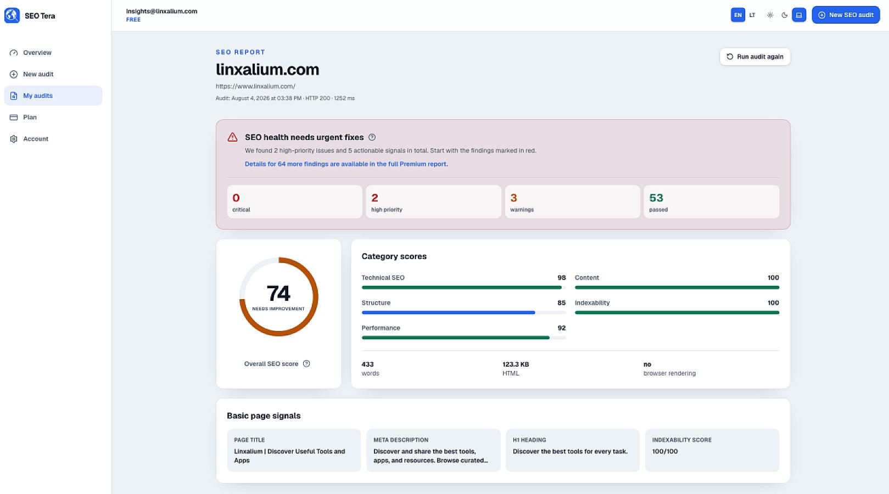
Task: Click the Content score bar
Action: pos(676,287)
